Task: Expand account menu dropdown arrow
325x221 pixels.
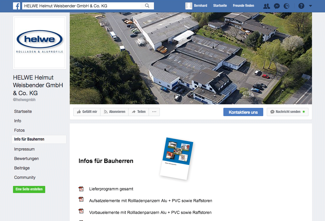Action: click(x=310, y=6)
